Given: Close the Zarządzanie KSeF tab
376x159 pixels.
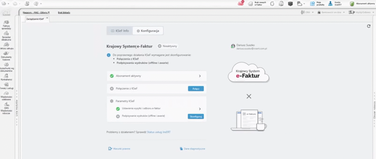Looking at the screenshot, I should tap(47, 18).
